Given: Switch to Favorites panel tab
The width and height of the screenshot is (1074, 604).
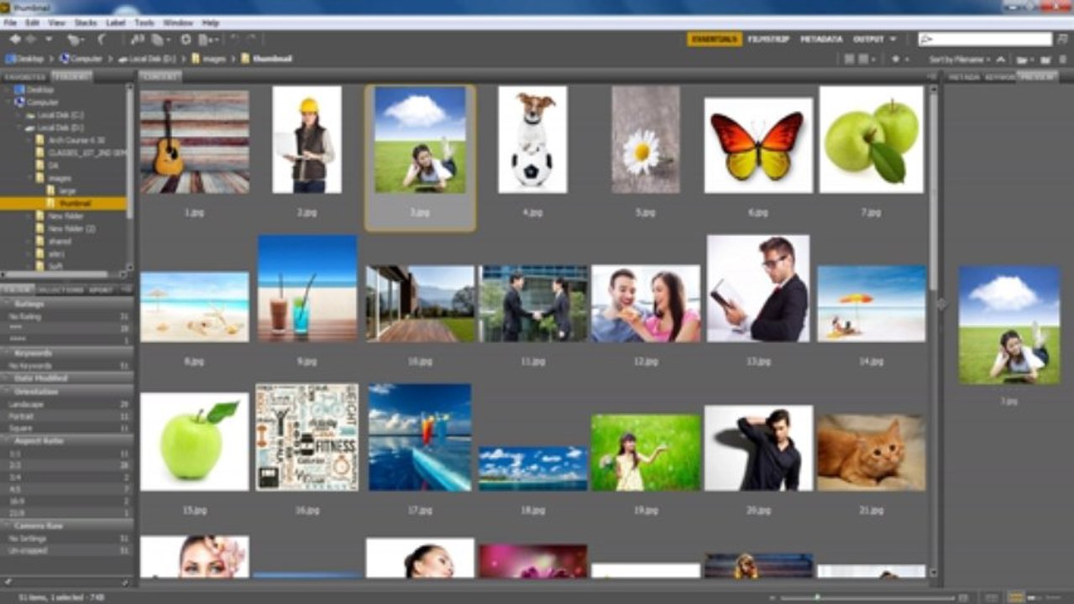Looking at the screenshot, I should 26,76.
